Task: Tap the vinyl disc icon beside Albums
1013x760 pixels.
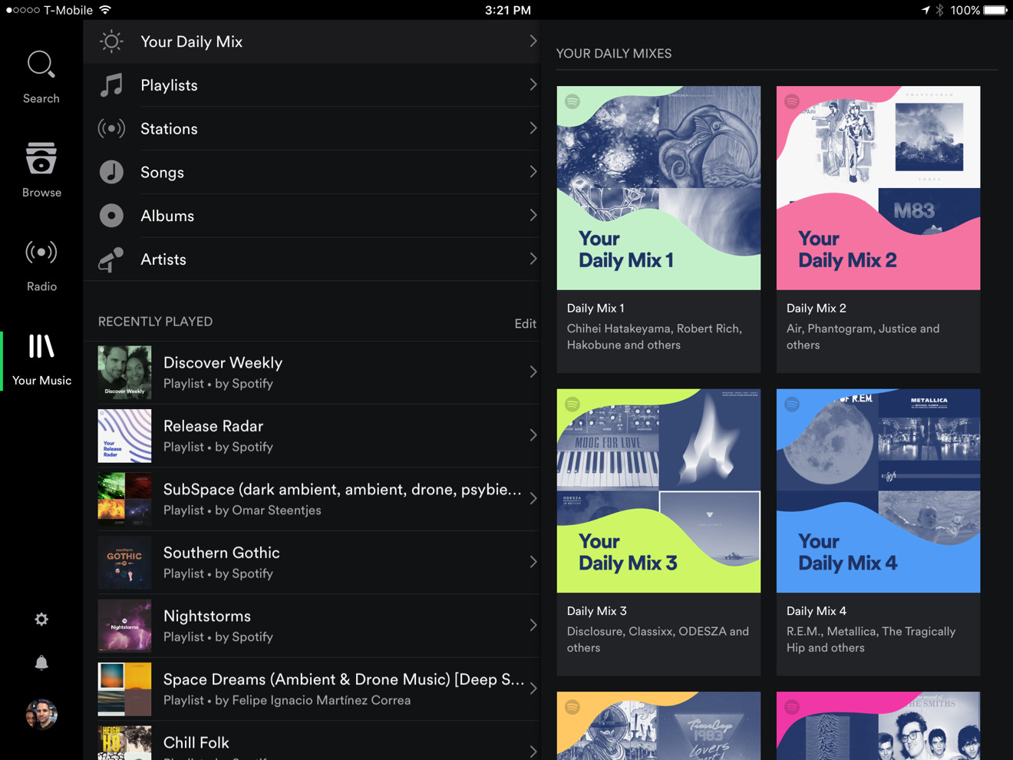Action: tap(111, 216)
